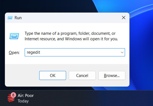Click the notification badge showing 8
Image resolution: width=153 pixels, height=106 pixels.
pyautogui.click(x=13, y=95)
